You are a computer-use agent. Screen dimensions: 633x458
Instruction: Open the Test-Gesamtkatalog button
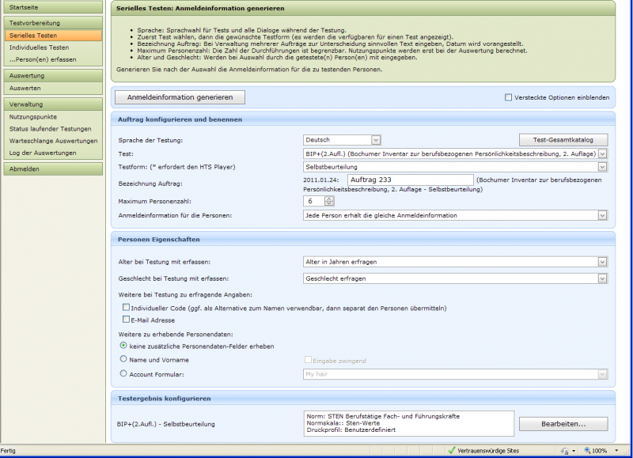[x=563, y=140]
